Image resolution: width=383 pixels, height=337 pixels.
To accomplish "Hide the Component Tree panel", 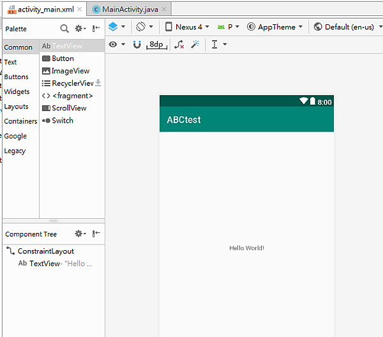I will point(96,234).
